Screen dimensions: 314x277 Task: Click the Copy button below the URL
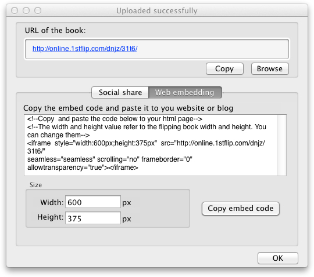pos(224,68)
